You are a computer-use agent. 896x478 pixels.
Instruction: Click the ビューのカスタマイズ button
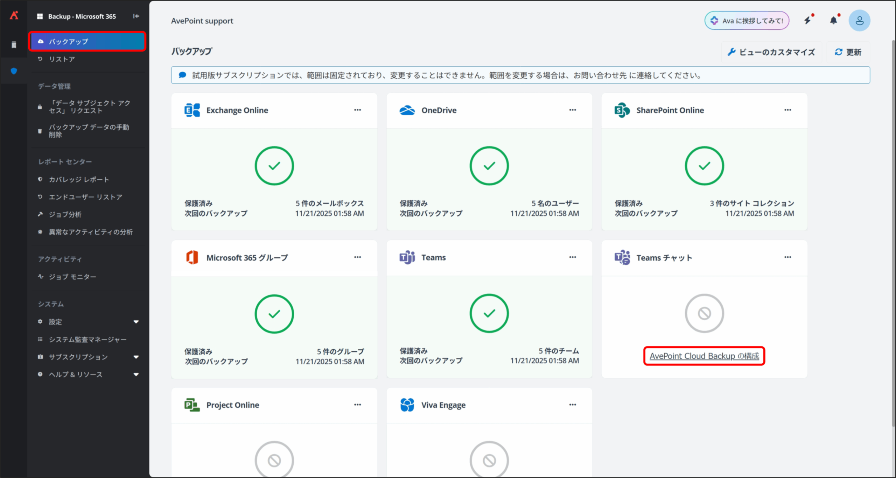click(x=771, y=52)
